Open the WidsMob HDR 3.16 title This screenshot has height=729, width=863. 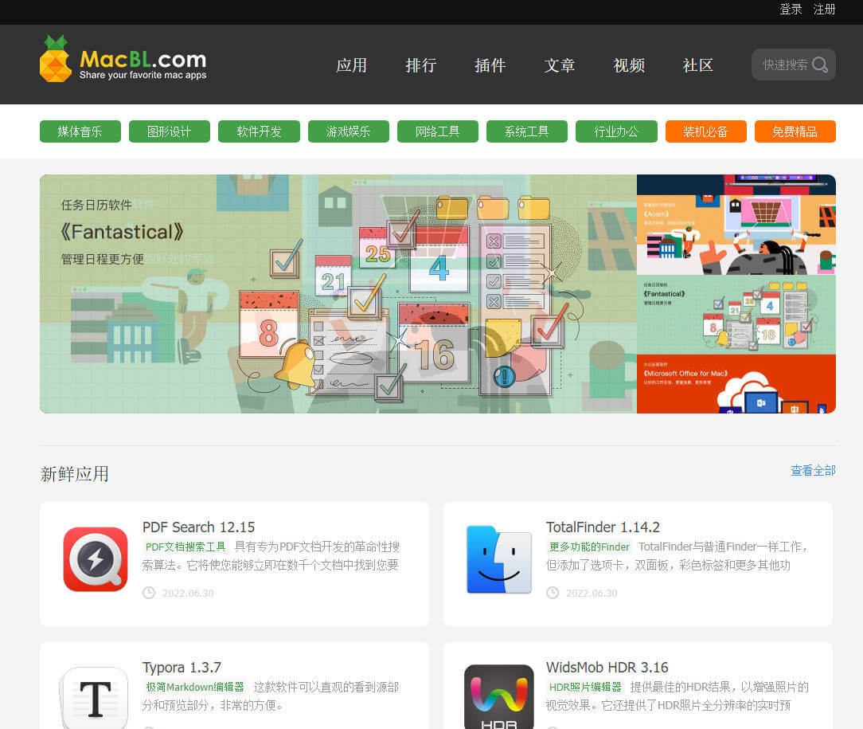coord(607,668)
